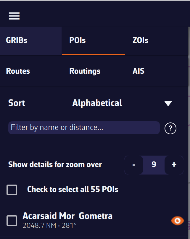Viewport: 190px width, 239px height.
Task: Tick the select all 55 POIs checkbox
Action: click(12, 190)
